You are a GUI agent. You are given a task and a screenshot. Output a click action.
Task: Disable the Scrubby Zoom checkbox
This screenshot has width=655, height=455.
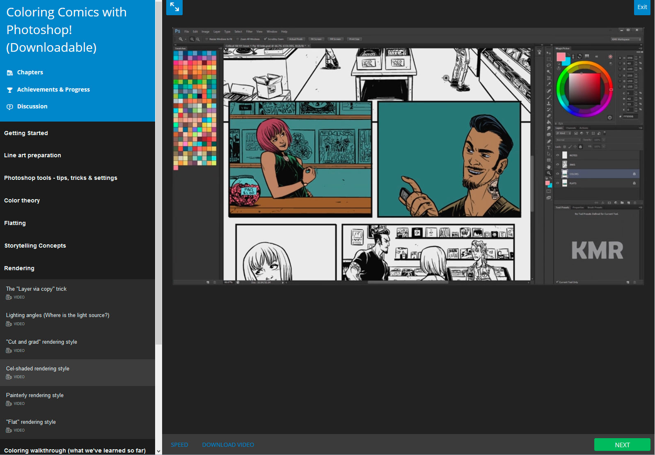pyautogui.click(x=265, y=39)
